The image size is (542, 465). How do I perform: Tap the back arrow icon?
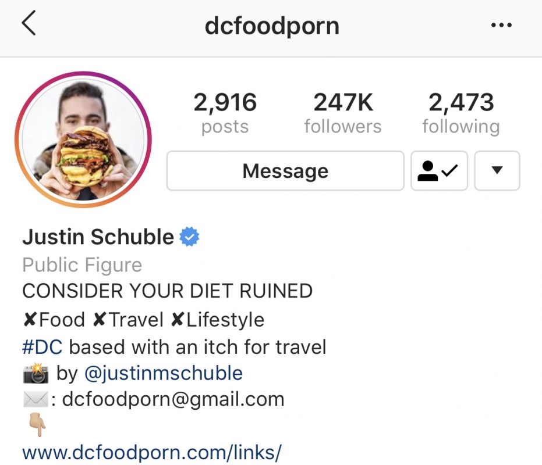pos(29,23)
